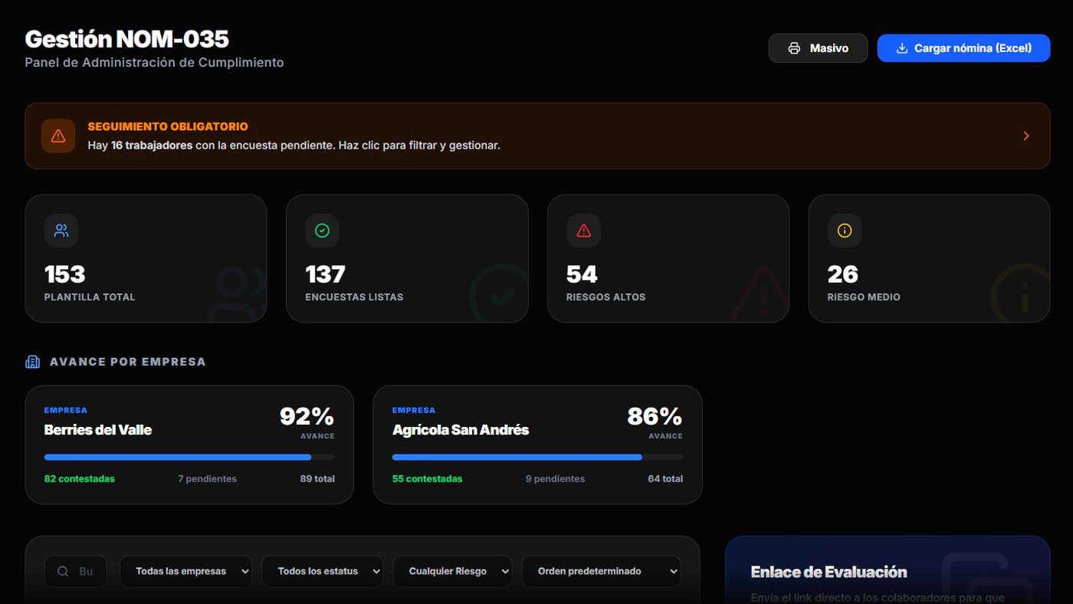
Task: Click the printer icon in Masivo button
Action: (x=795, y=48)
